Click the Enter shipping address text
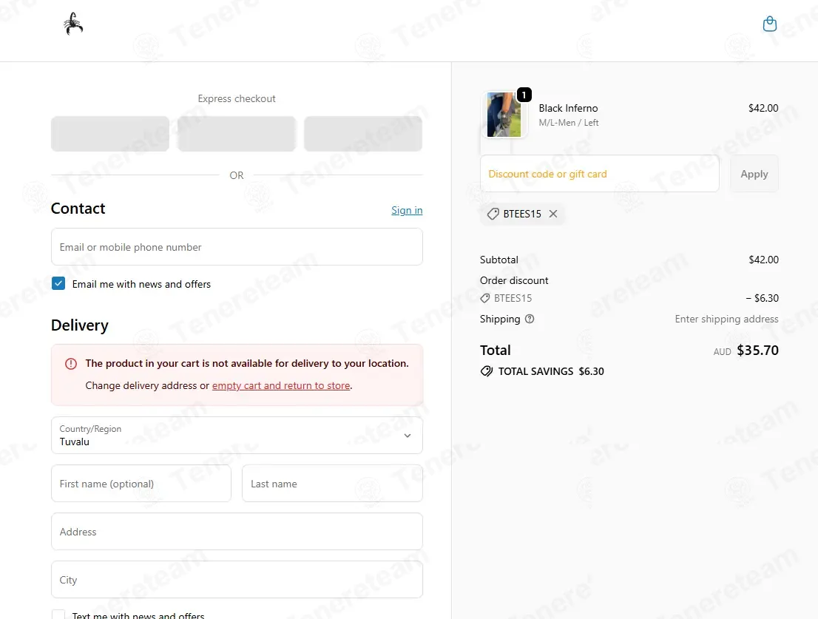The height and width of the screenshot is (619, 818). point(727,319)
